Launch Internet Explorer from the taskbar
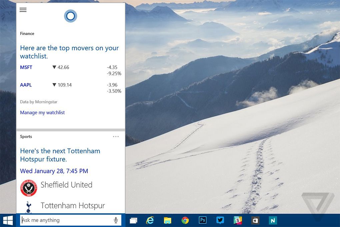 click(150, 220)
